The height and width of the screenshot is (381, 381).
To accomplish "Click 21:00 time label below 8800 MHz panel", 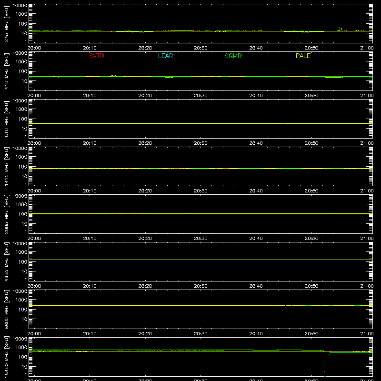I will [367, 334].
